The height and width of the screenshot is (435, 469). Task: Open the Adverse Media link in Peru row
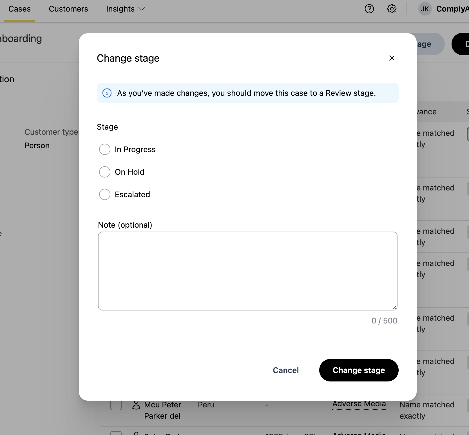click(x=359, y=404)
